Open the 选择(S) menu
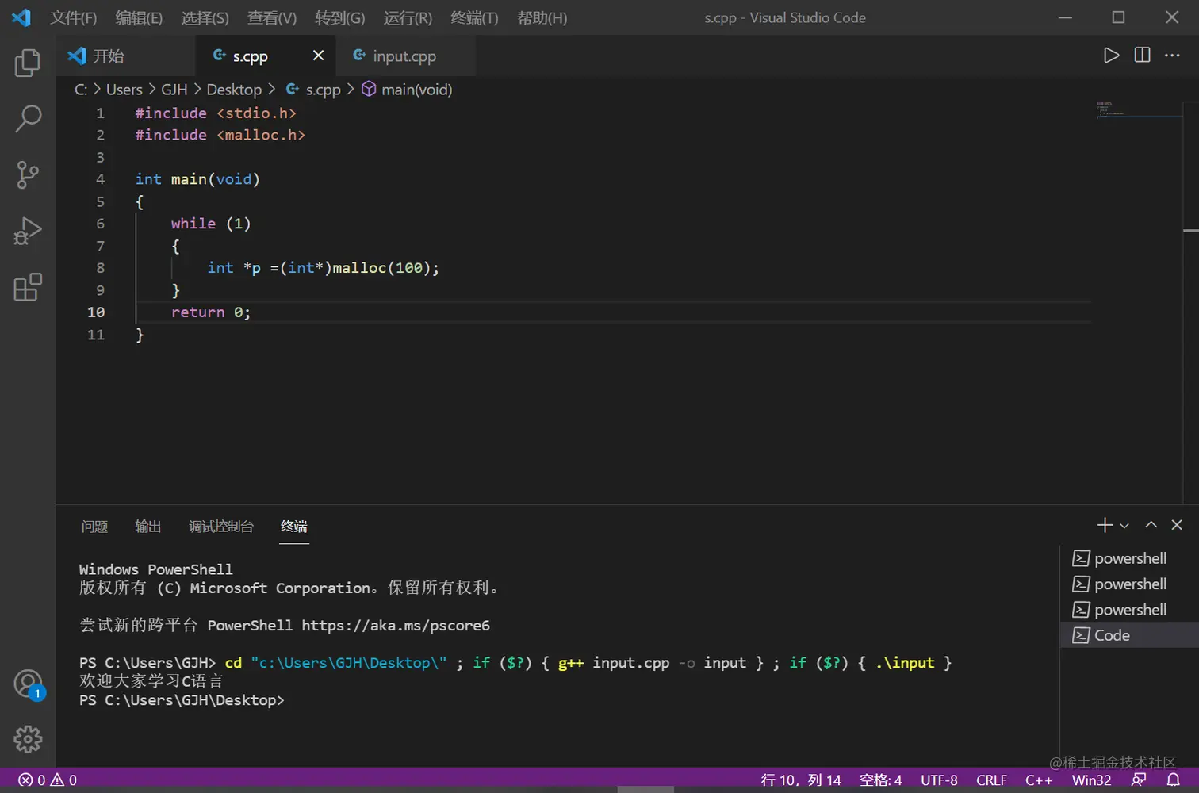Screen dimensions: 1199x793 point(205,17)
